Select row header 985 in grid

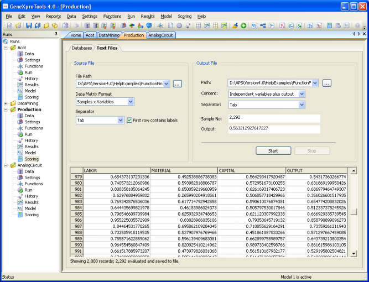[77, 214]
